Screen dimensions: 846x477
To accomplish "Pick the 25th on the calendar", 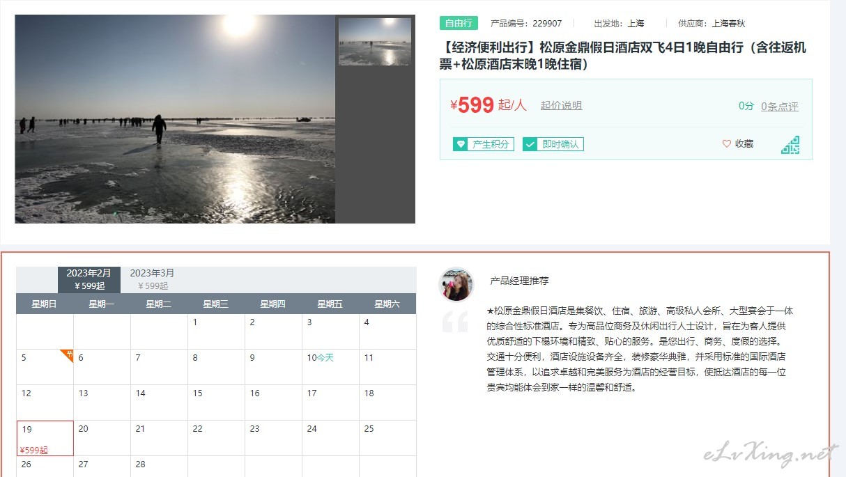I will tap(387, 438).
